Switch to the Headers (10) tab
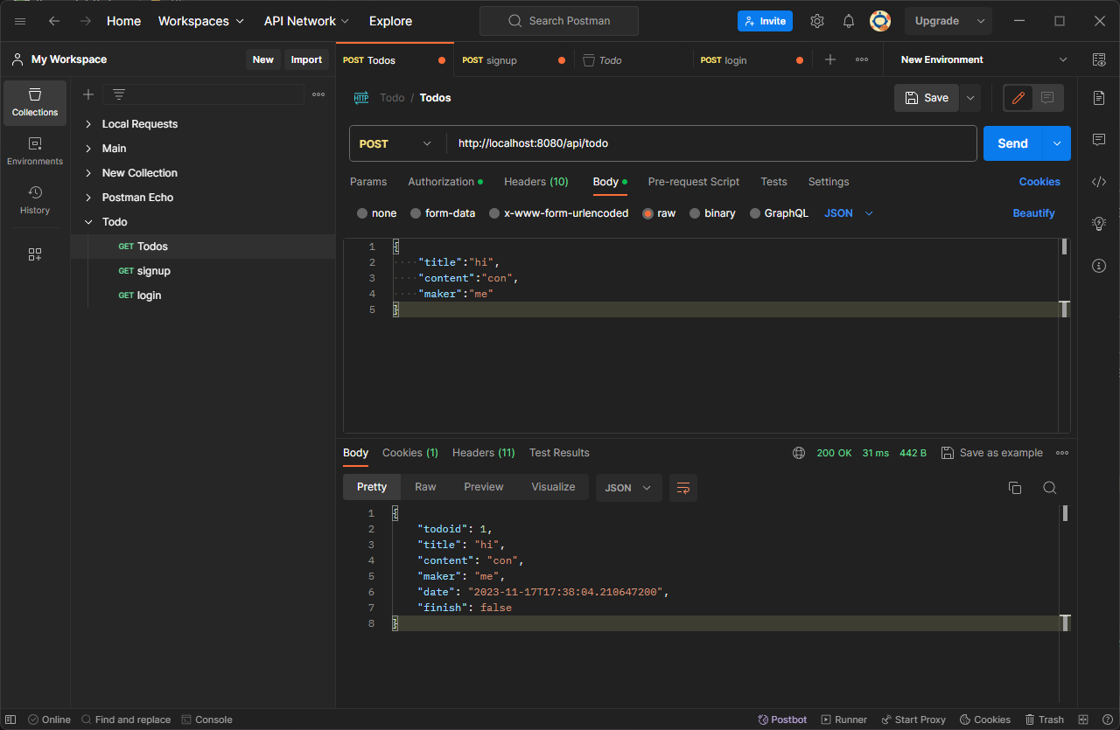 tap(536, 182)
